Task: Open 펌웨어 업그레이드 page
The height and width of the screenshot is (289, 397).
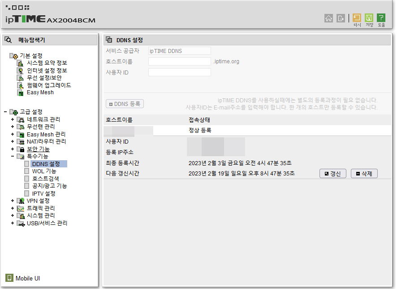Action: point(49,85)
